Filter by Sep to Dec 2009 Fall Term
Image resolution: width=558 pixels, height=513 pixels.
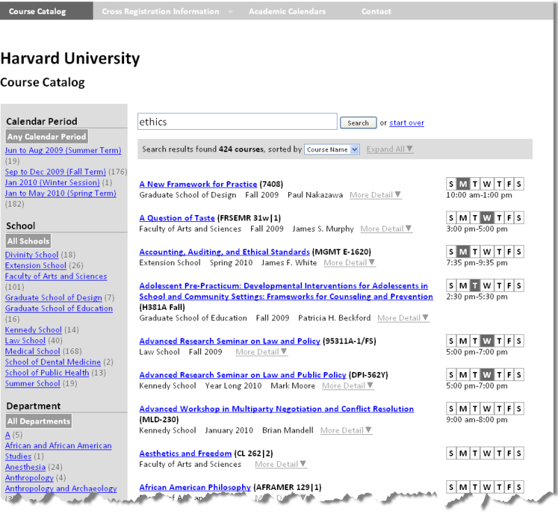click(x=55, y=172)
